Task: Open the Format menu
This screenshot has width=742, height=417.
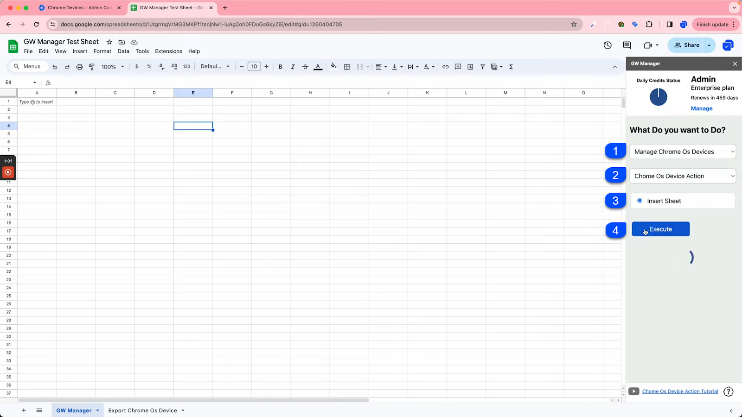Action: [x=102, y=51]
